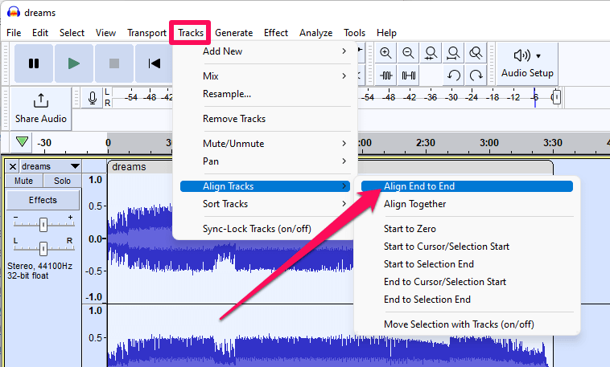
Task: Stop playback with the Stop button
Action: point(114,63)
